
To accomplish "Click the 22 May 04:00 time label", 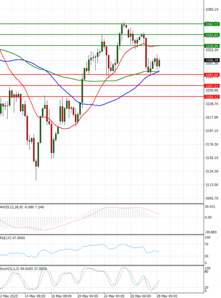I will pos(114,296).
